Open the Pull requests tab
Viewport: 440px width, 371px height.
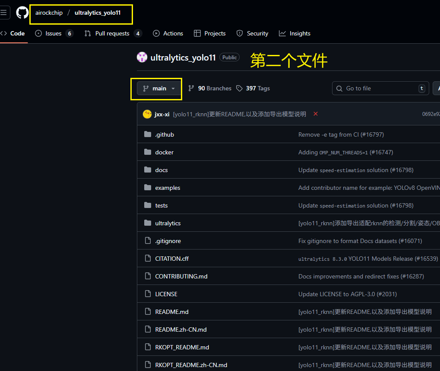pos(113,33)
